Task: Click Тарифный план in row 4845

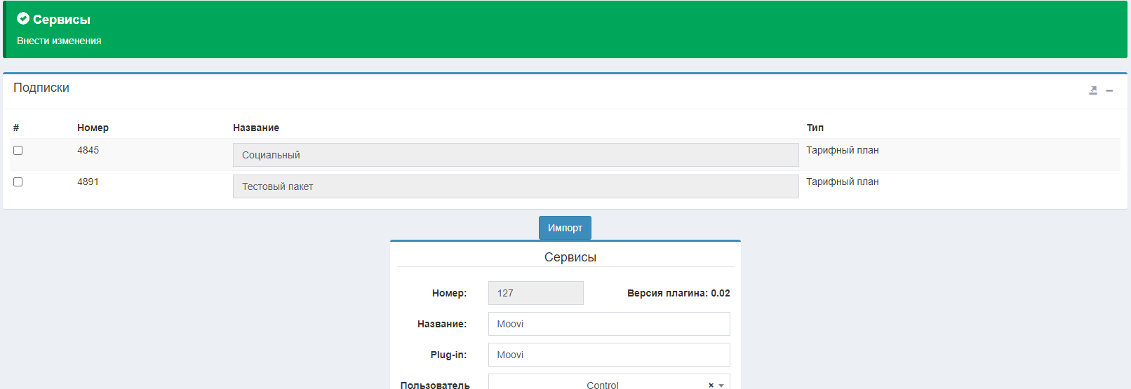Action: click(x=842, y=151)
